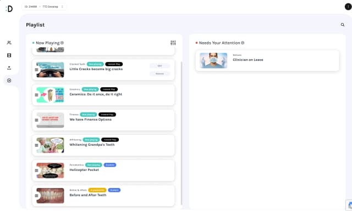The image size is (352, 211).
Task: Click the Remove button on Little Cracks card
Action: pos(159,73)
